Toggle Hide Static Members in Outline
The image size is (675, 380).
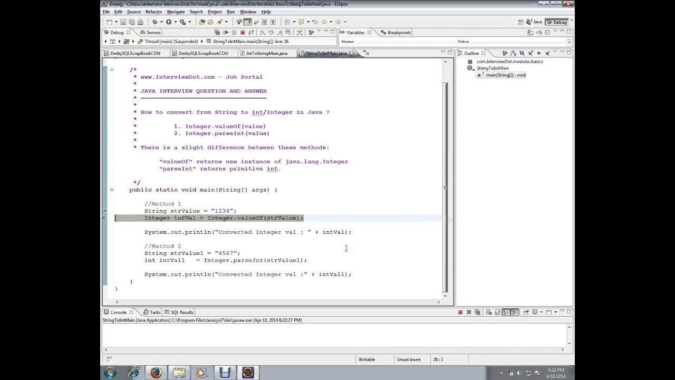(531, 53)
